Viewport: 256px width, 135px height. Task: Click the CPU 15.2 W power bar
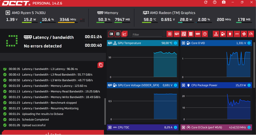30,23
